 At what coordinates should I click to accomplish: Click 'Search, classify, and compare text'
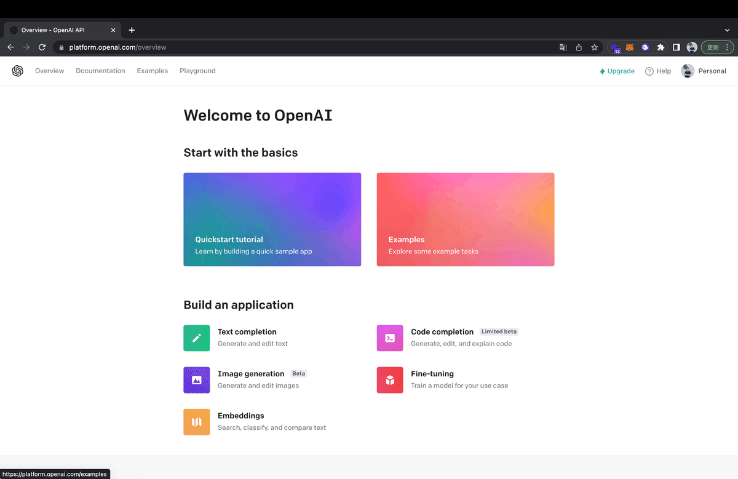(272, 427)
